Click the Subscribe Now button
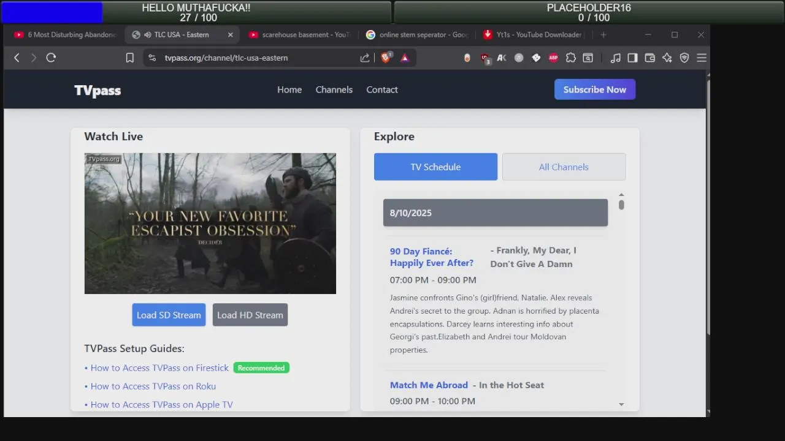Viewport: 785px width, 441px height. (x=595, y=89)
